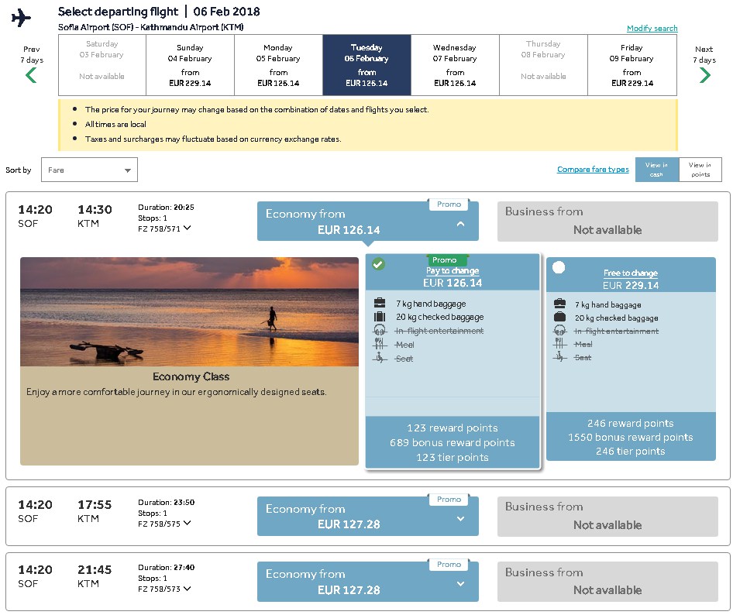
Task: Click the Economy Class beach sunset image
Action: (x=189, y=311)
